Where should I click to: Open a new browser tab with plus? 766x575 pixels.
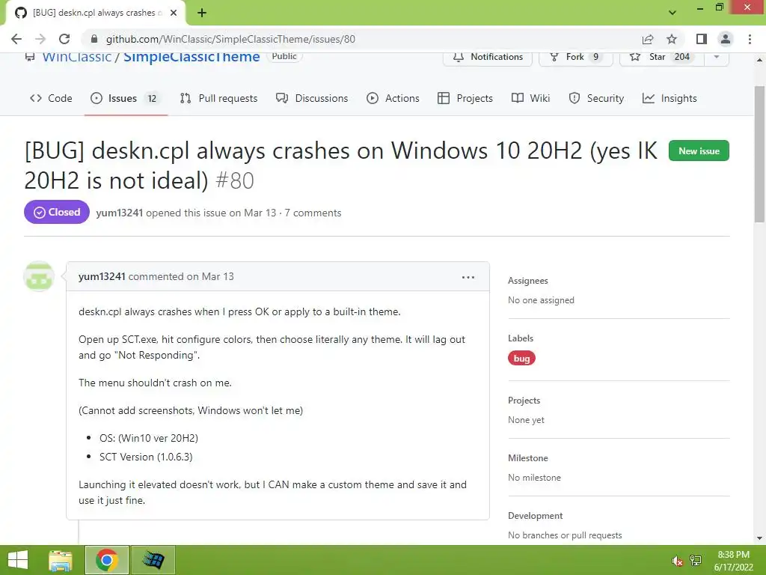(202, 13)
